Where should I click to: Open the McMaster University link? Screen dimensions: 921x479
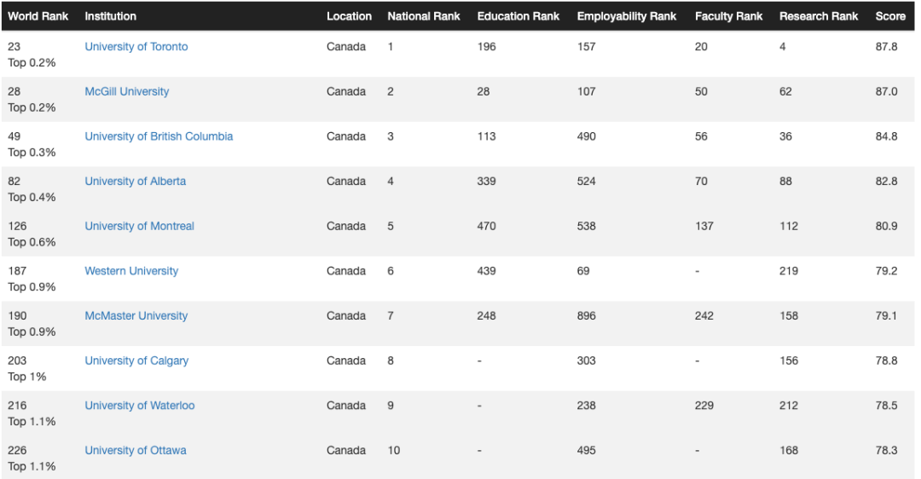pyautogui.click(x=136, y=316)
